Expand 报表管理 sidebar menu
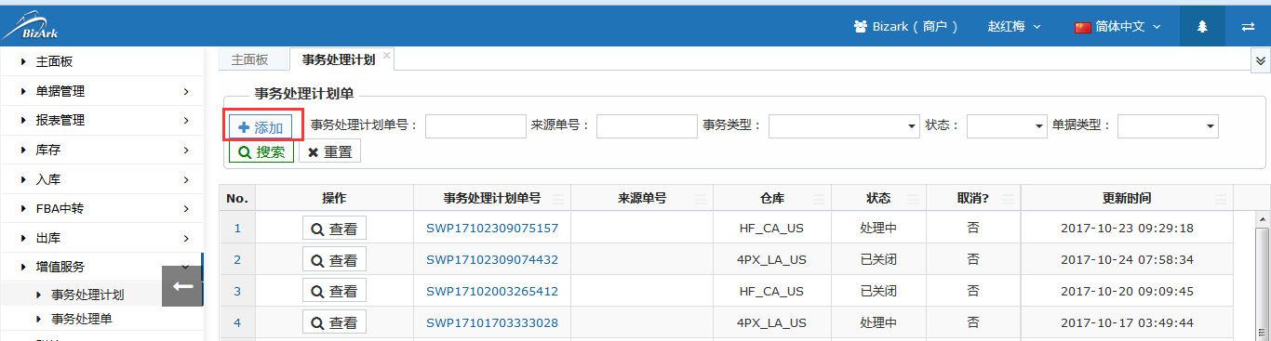Viewport: 1271px width, 341px height. click(x=101, y=121)
